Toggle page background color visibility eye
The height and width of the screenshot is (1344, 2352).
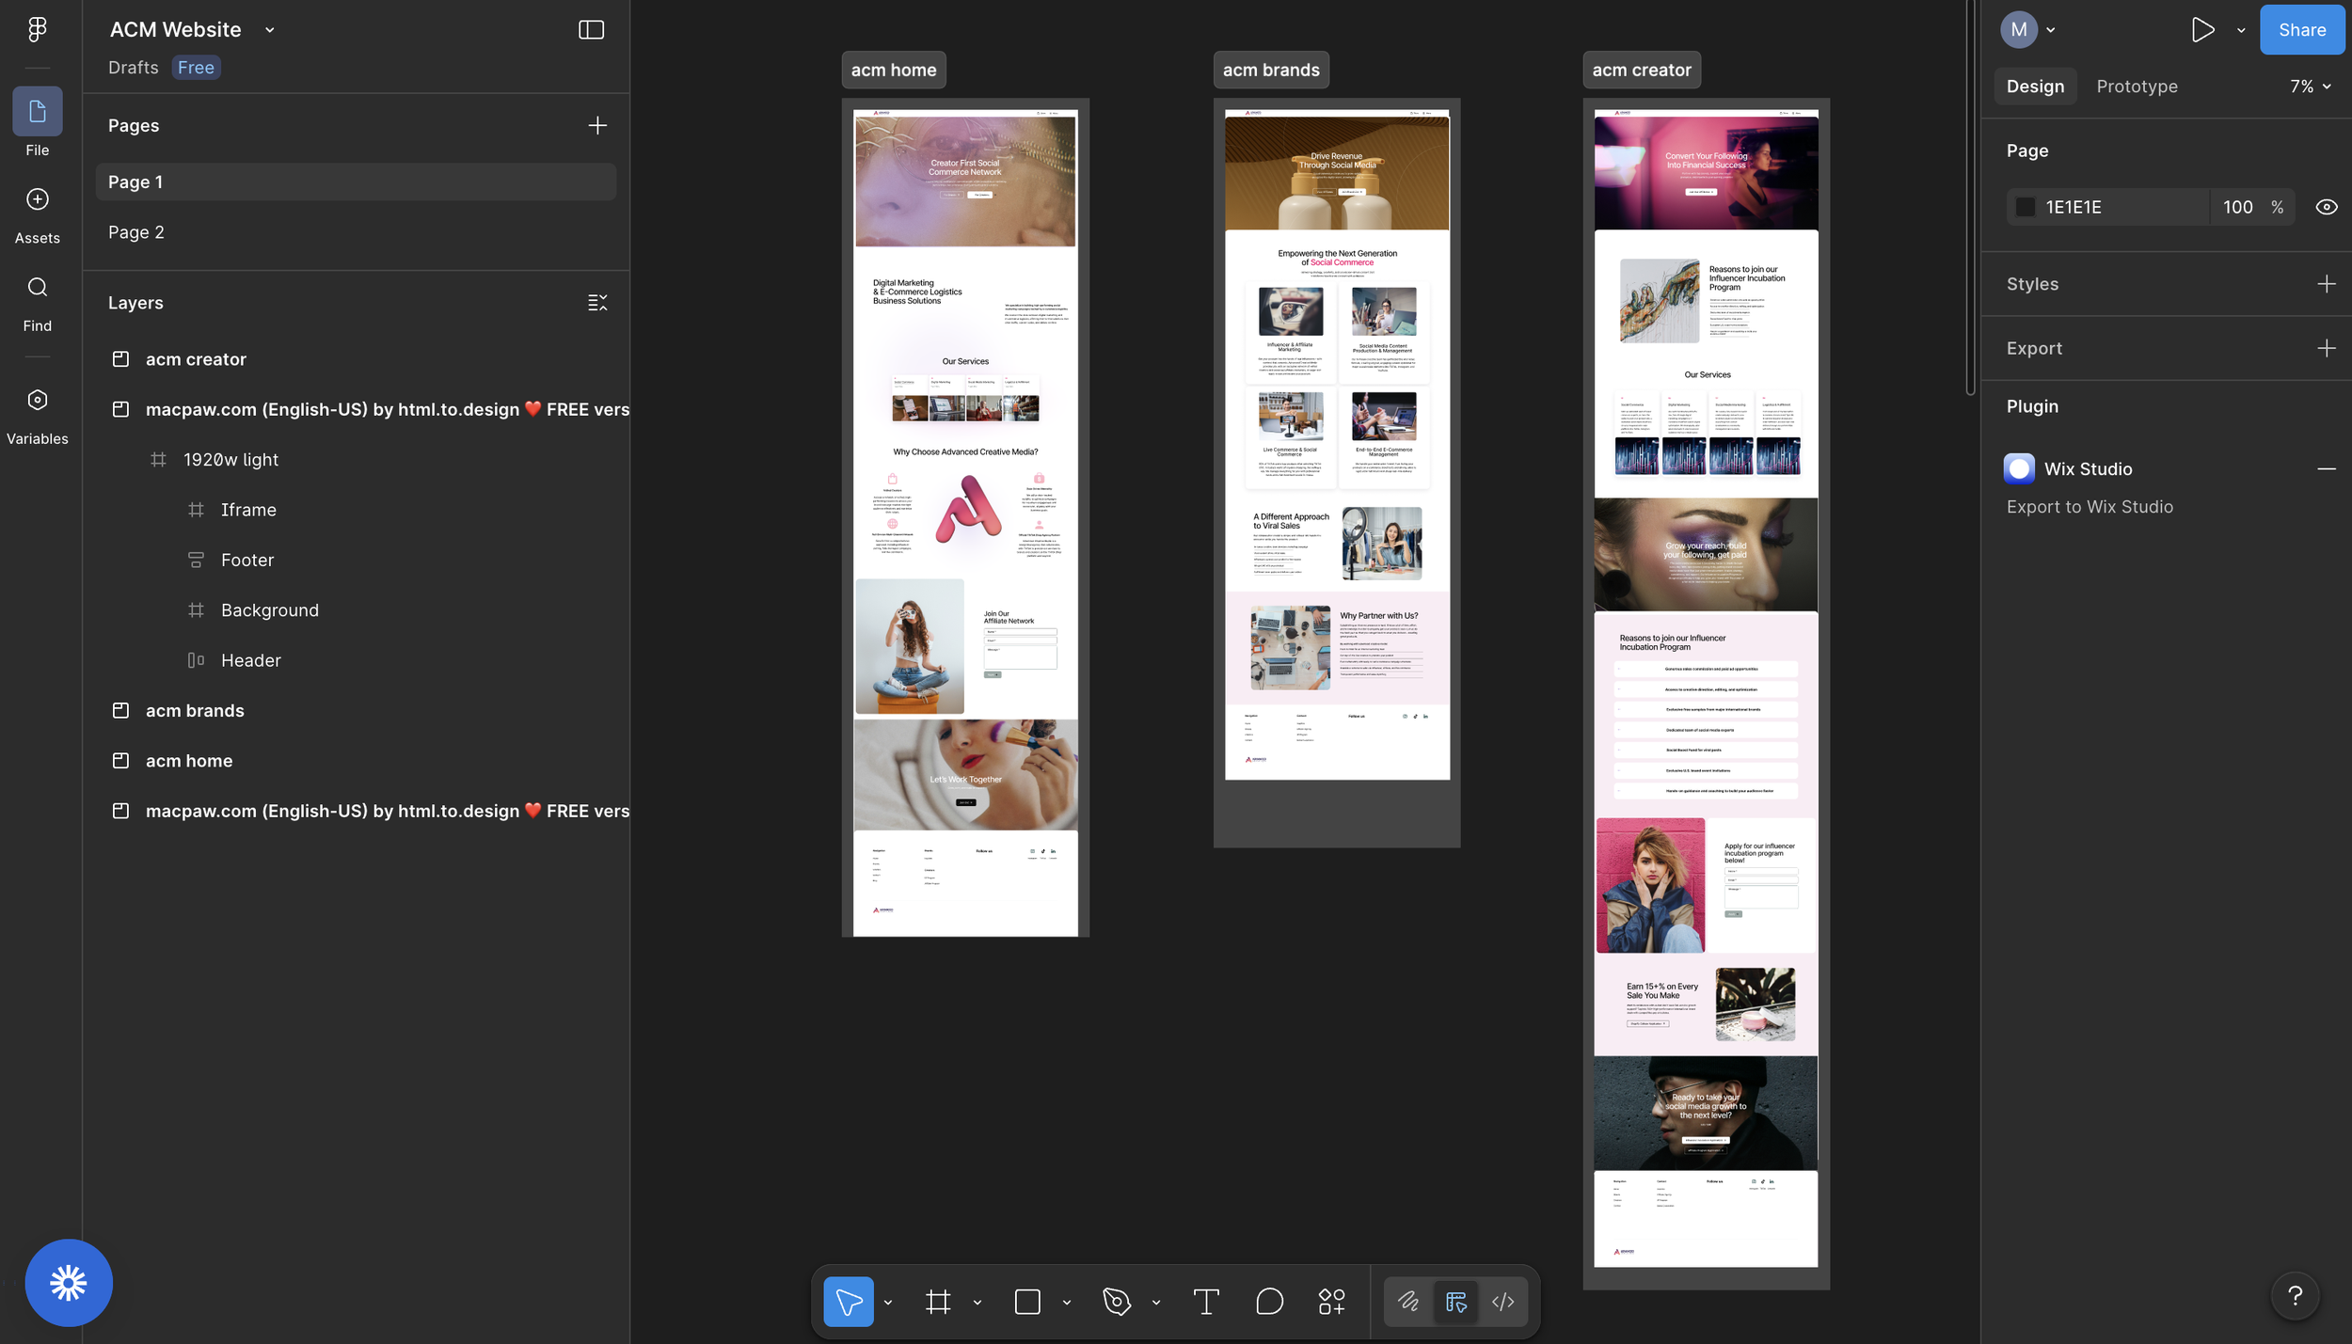pos(2326,207)
